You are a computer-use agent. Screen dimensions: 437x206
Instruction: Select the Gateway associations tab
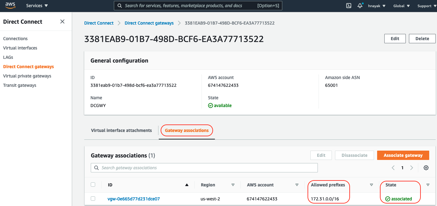coord(187,130)
